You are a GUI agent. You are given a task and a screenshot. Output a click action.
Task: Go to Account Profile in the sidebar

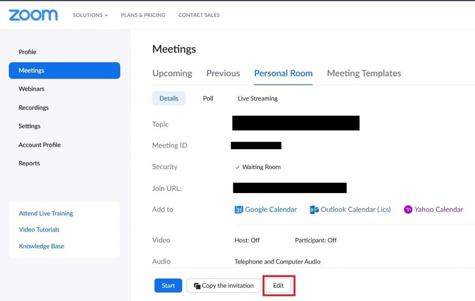point(40,145)
